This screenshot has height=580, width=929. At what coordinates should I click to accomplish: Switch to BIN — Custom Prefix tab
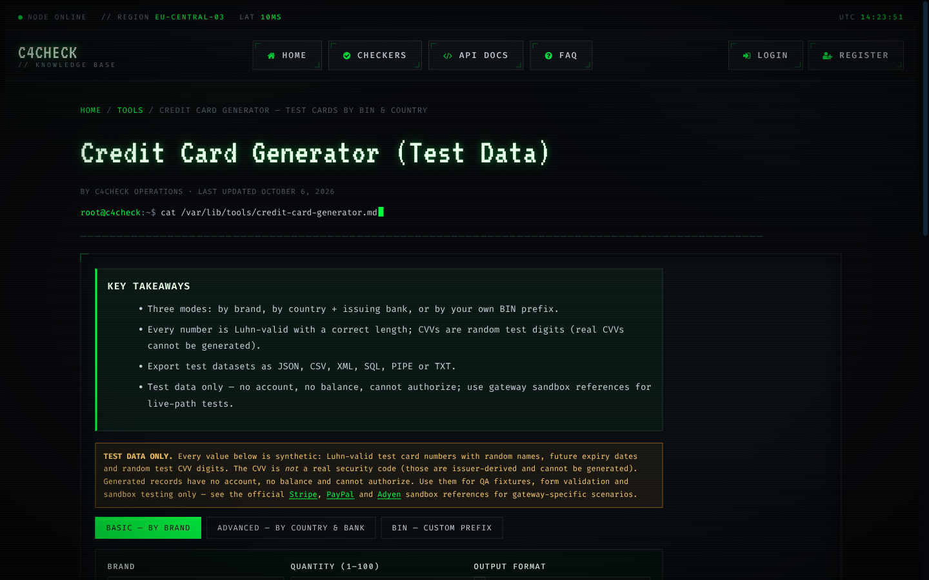[442, 528]
